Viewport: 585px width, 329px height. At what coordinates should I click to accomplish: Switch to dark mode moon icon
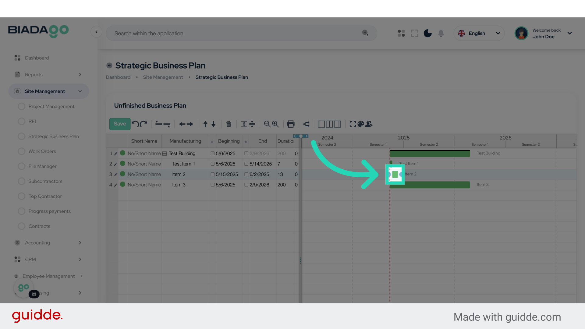point(427,33)
